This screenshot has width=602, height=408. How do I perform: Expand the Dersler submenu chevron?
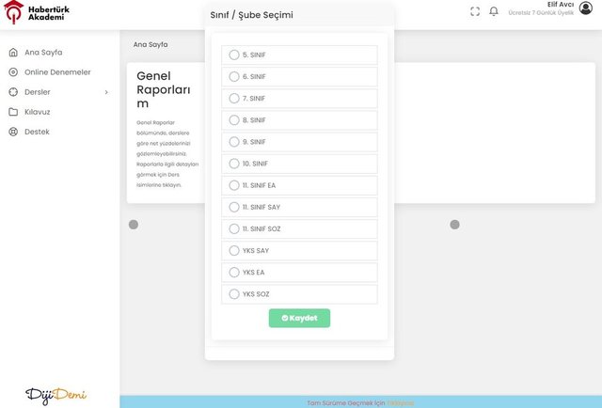point(106,92)
